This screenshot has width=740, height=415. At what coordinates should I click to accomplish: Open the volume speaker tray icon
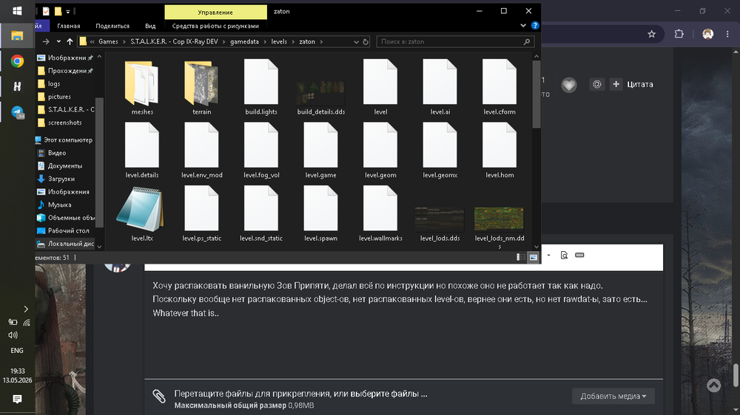13,335
